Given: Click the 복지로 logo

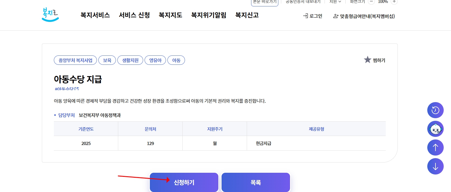Looking at the screenshot, I should click(x=50, y=15).
